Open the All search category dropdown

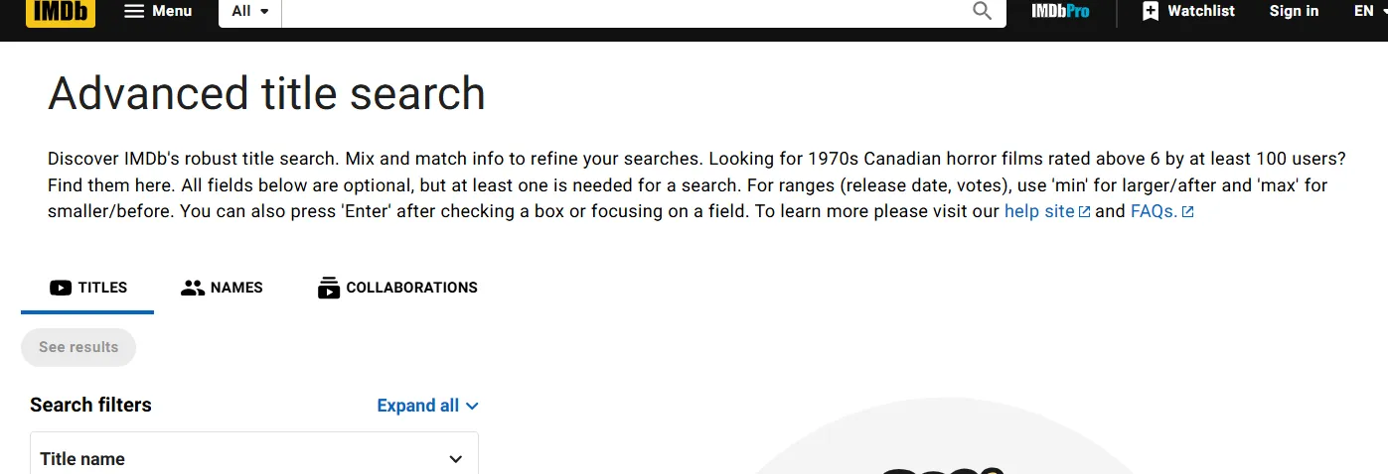250,11
